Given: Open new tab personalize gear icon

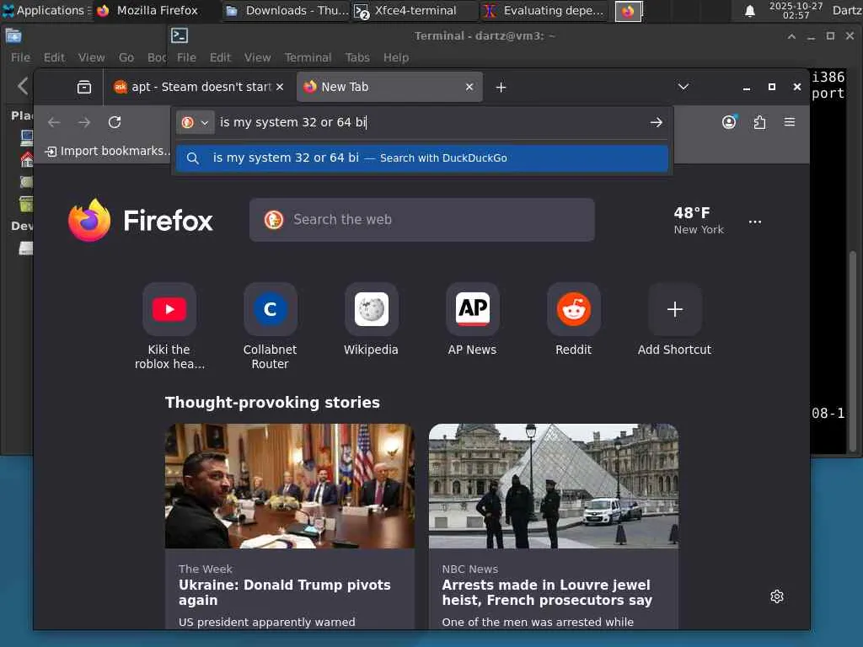Looking at the screenshot, I should [776, 596].
